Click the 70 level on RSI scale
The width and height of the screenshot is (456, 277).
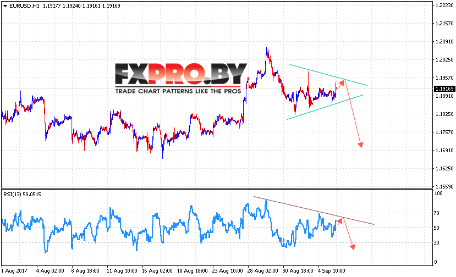[437, 213]
